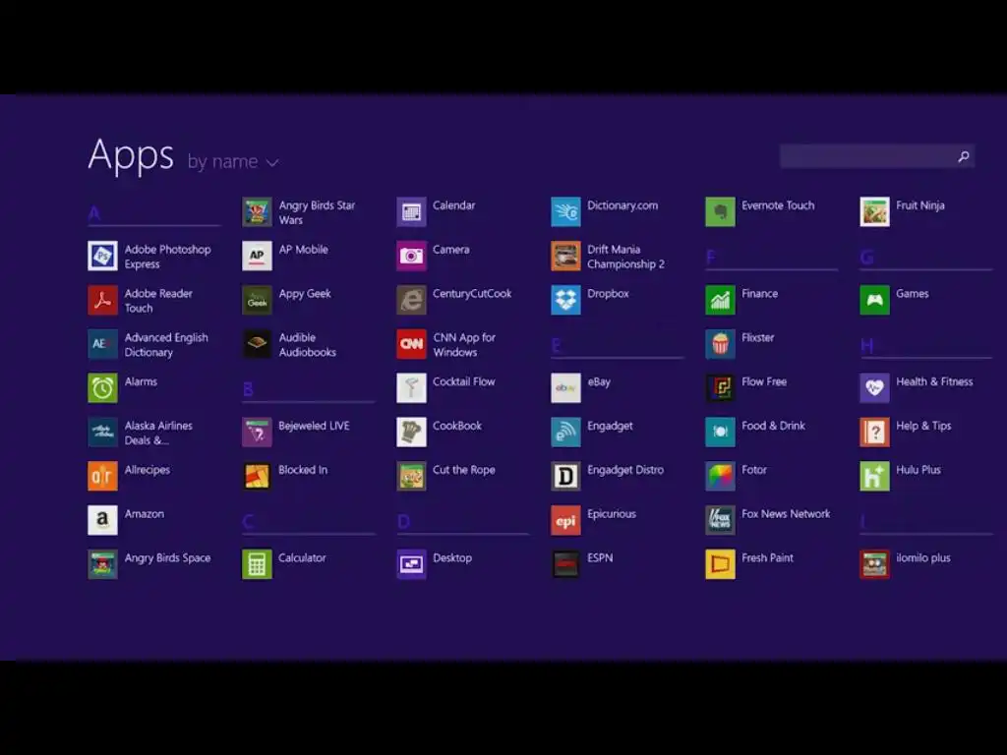Launch Evernote Touch icon
Screen dimensions: 1007x755
pyautogui.click(x=721, y=212)
